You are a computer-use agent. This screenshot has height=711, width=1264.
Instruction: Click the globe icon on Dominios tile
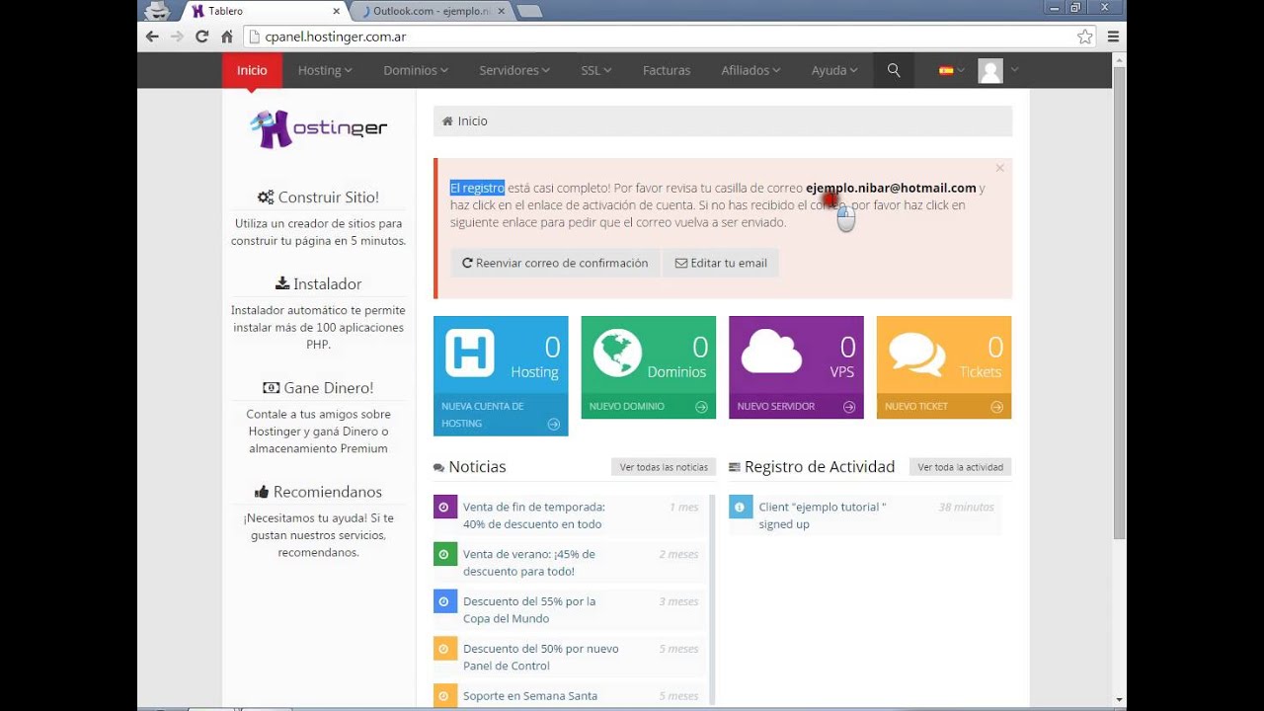617,354
